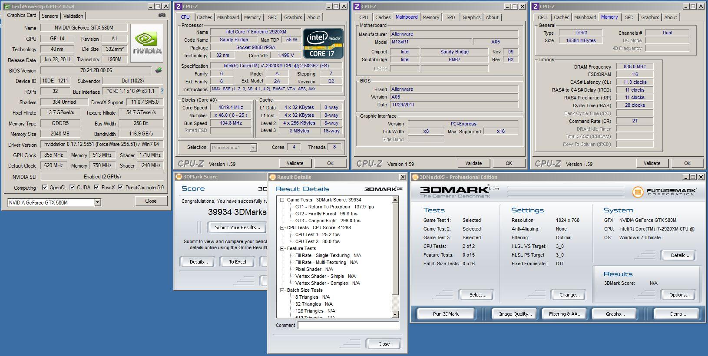The image size is (708, 356).
Task: Click the 3DMark Score window title icon
Action: (179, 177)
